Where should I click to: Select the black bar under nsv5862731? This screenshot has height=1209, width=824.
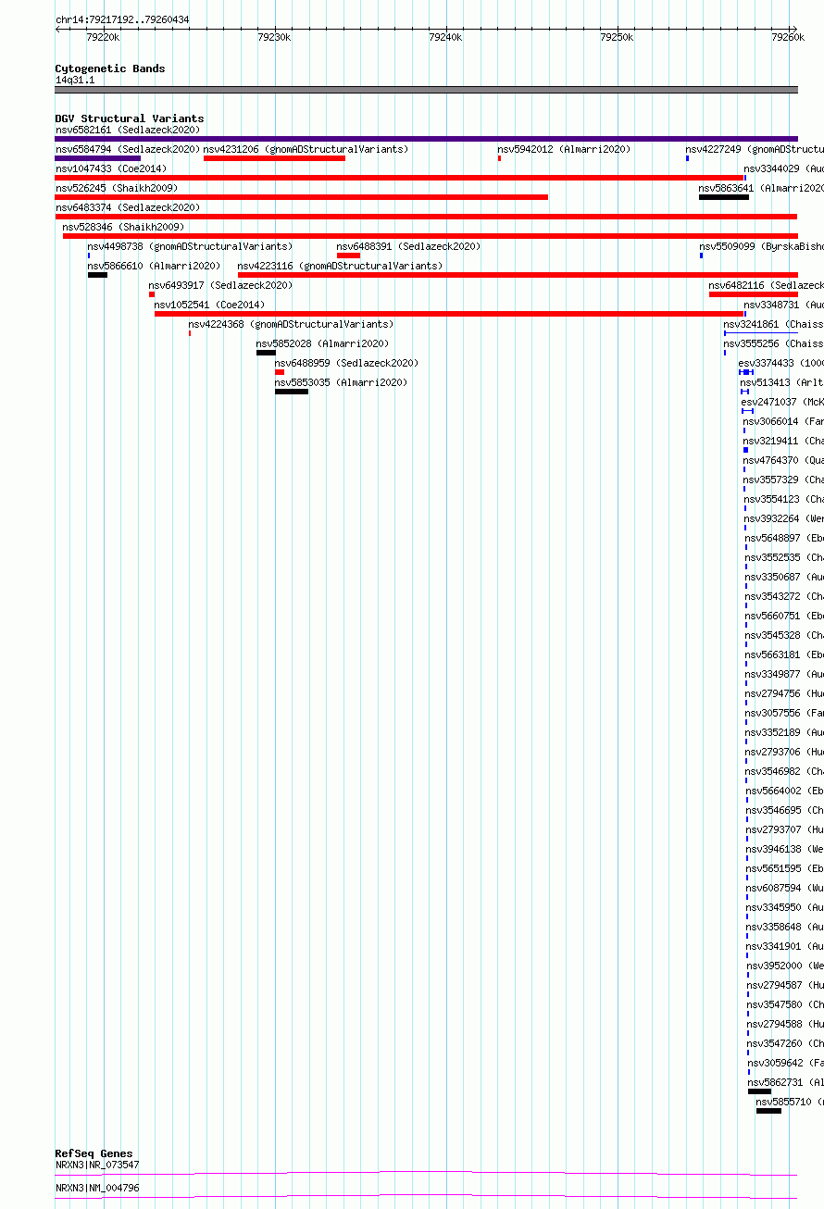click(759, 1091)
